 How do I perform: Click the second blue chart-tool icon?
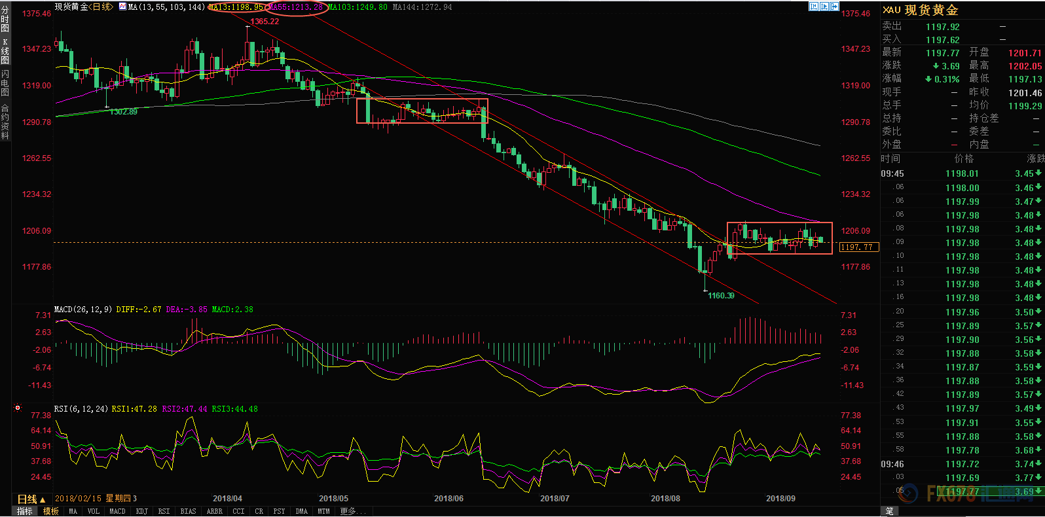824,7
